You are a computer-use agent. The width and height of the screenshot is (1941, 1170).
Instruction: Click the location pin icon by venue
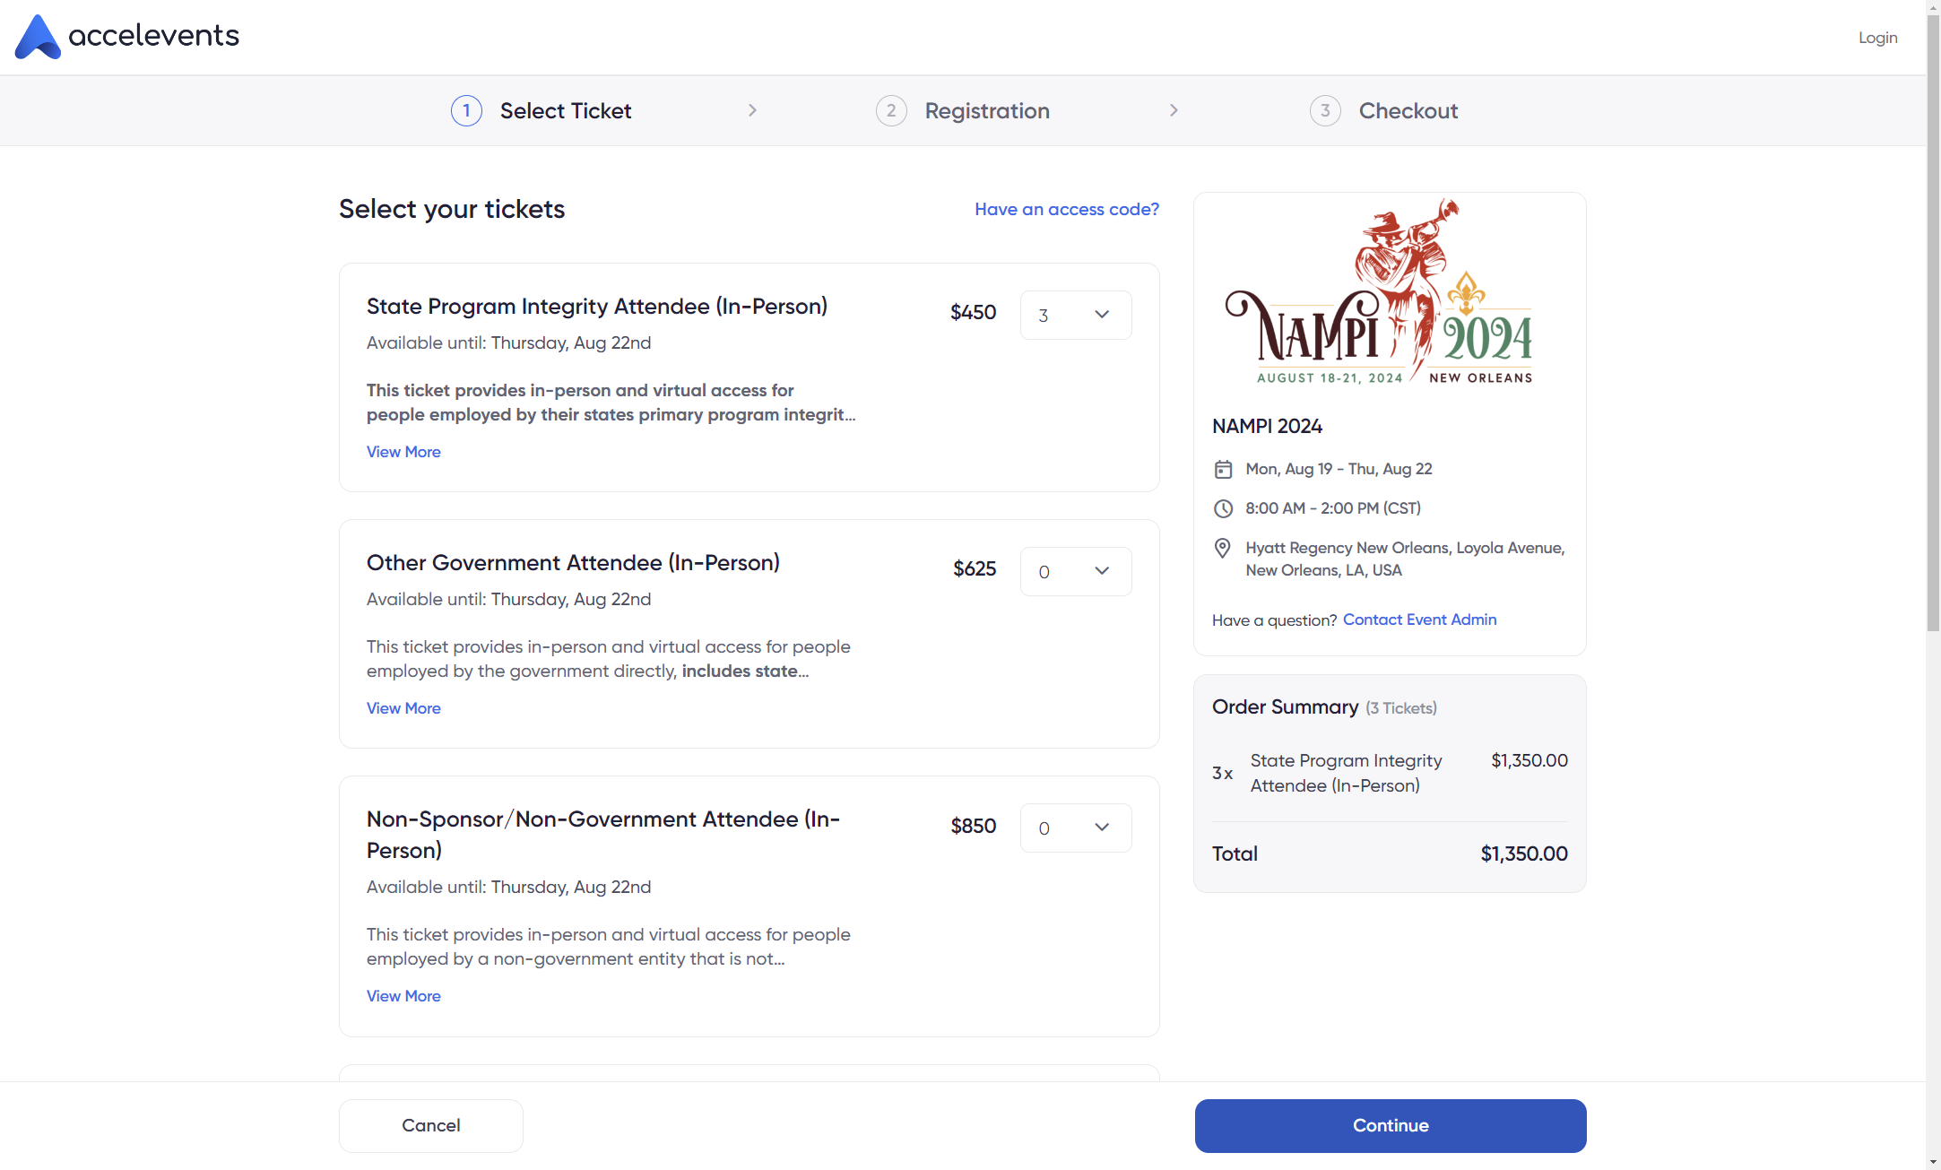click(1222, 548)
